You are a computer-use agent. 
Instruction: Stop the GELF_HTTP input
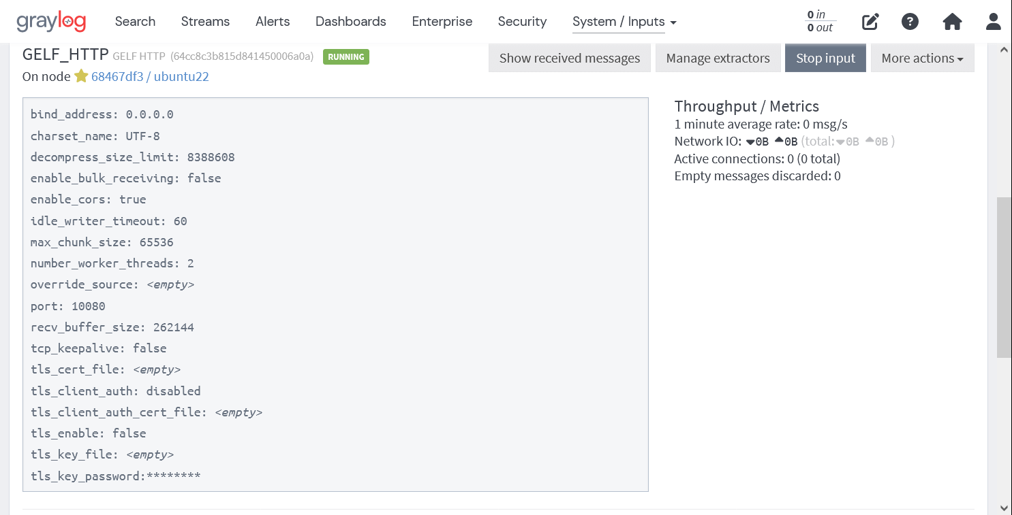point(825,58)
